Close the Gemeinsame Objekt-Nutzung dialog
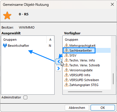The image size is (117, 112). click(x=112, y=4)
